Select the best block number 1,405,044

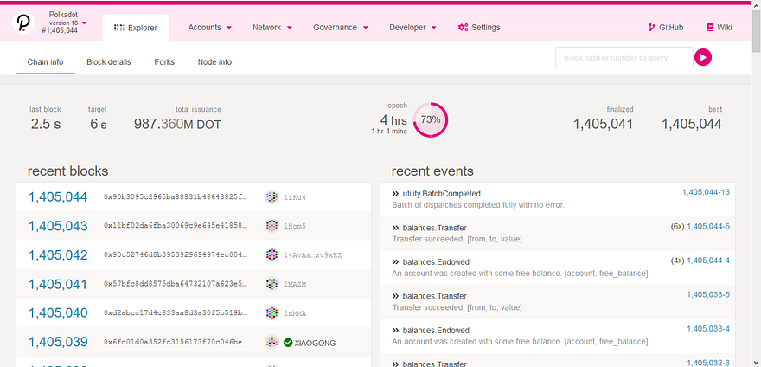(692, 124)
